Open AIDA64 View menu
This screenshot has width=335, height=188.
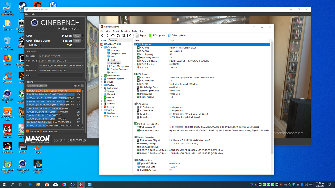108,31
